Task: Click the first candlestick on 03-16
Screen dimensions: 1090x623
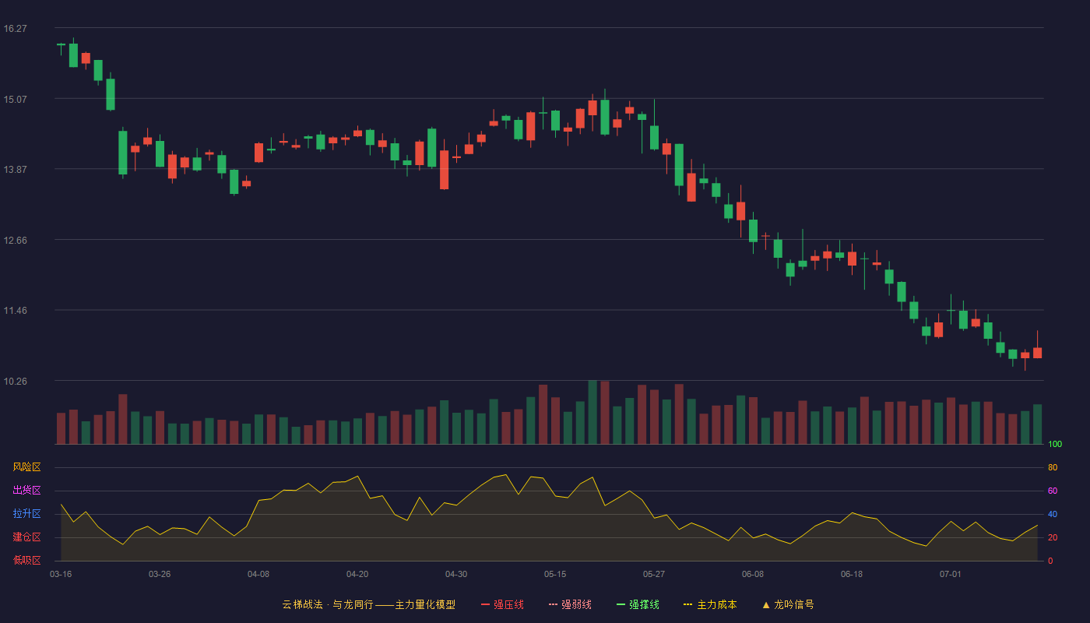Action: click(x=61, y=45)
